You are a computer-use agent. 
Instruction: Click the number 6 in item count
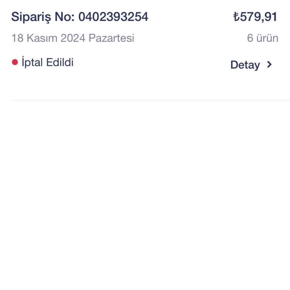click(x=250, y=38)
